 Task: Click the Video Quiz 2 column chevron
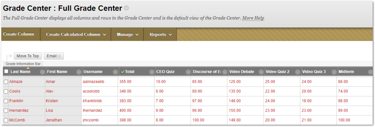tap(298, 72)
